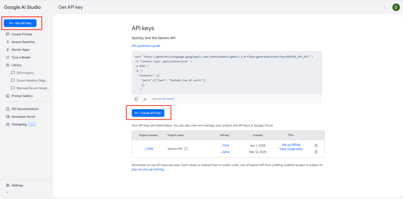Select the Mermaid Scrum Iteration prompt
This screenshot has width=403, height=199.
tap(32, 88)
